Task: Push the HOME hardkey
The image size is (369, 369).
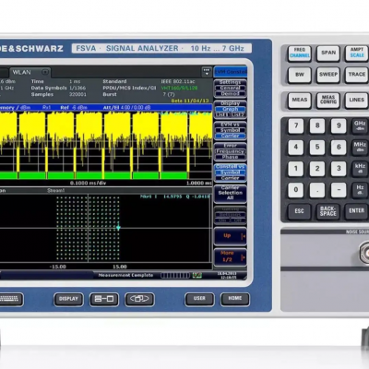Action: click(x=235, y=299)
